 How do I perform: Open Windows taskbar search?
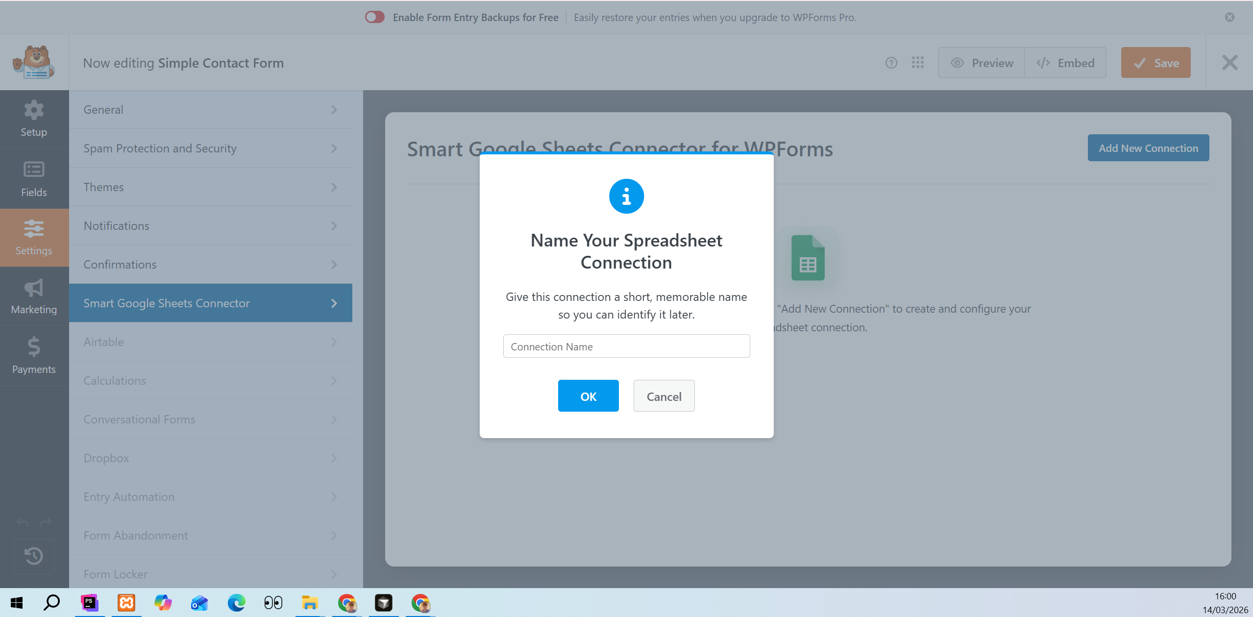pos(51,603)
